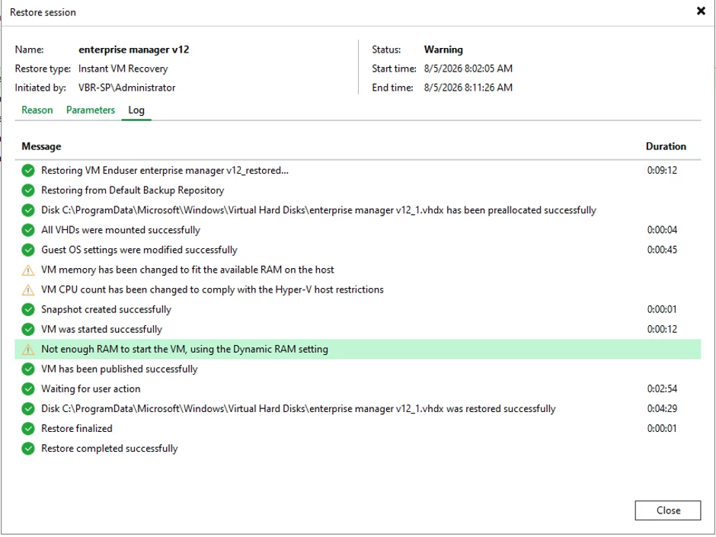Select log row 'Restore finalized'
This screenshot has width=716, height=537.
pyautogui.click(x=358, y=429)
